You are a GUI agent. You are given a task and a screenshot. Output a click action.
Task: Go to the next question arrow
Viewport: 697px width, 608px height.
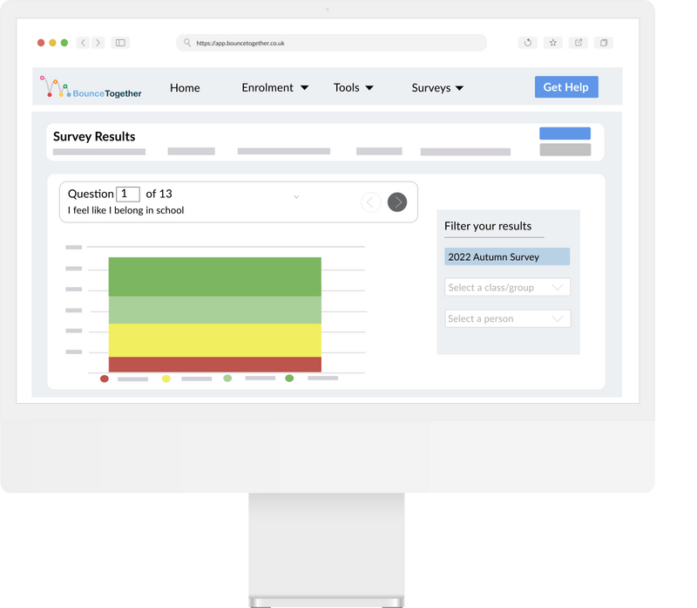(397, 202)
